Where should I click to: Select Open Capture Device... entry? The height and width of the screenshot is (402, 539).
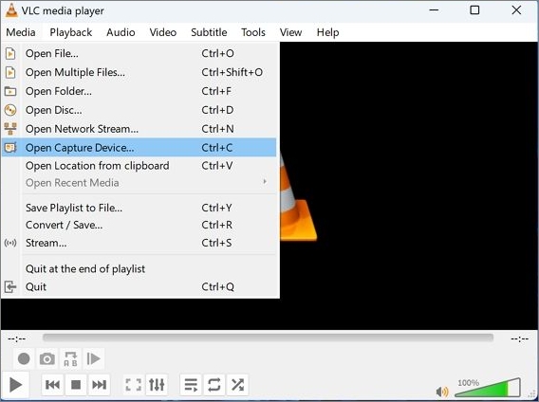(x=139, y=148)
